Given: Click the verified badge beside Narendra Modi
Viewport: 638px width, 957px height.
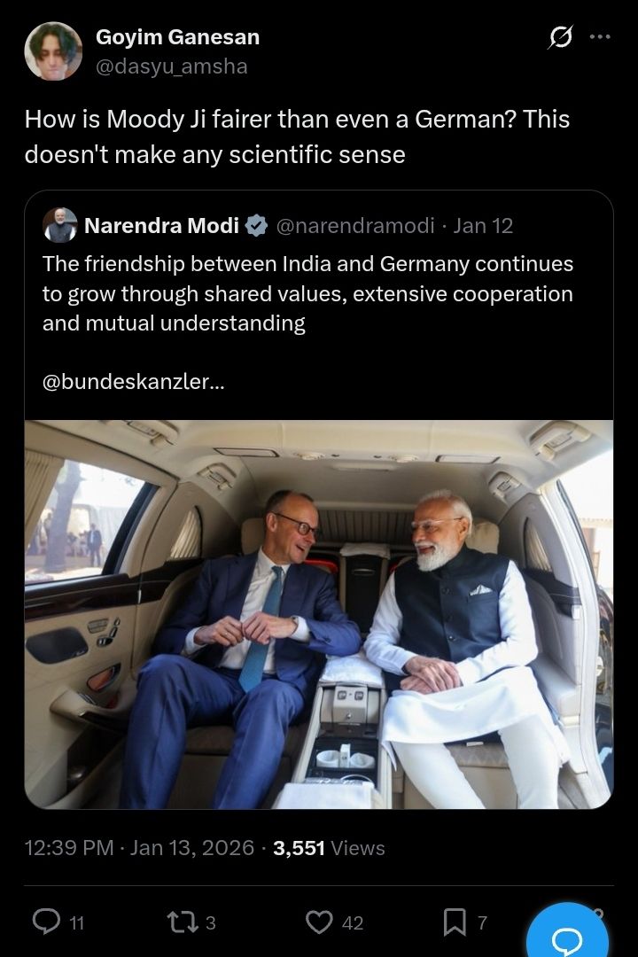Looking at the screenshot, I should 257,226.
